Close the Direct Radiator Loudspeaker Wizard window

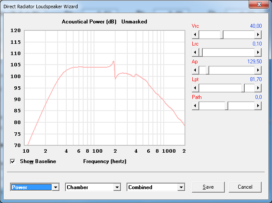coord(259,4)
